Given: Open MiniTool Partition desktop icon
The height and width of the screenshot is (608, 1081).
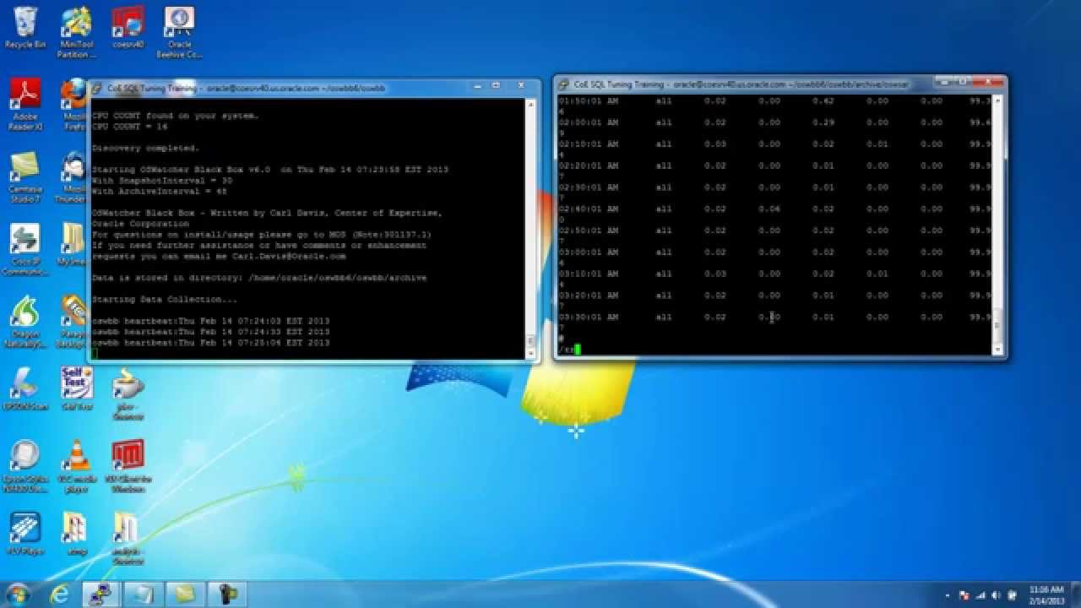Looking at the screenshot, I should pos(76,32).
